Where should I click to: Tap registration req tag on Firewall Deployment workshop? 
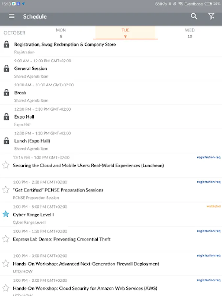pyautogui.click(x=209, y=255)
